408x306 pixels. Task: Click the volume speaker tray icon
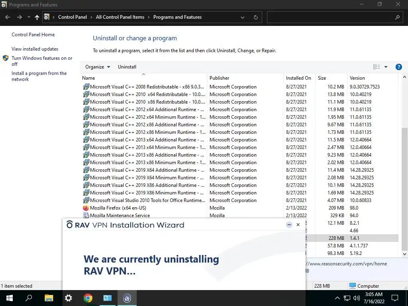[x=357, y=298]
